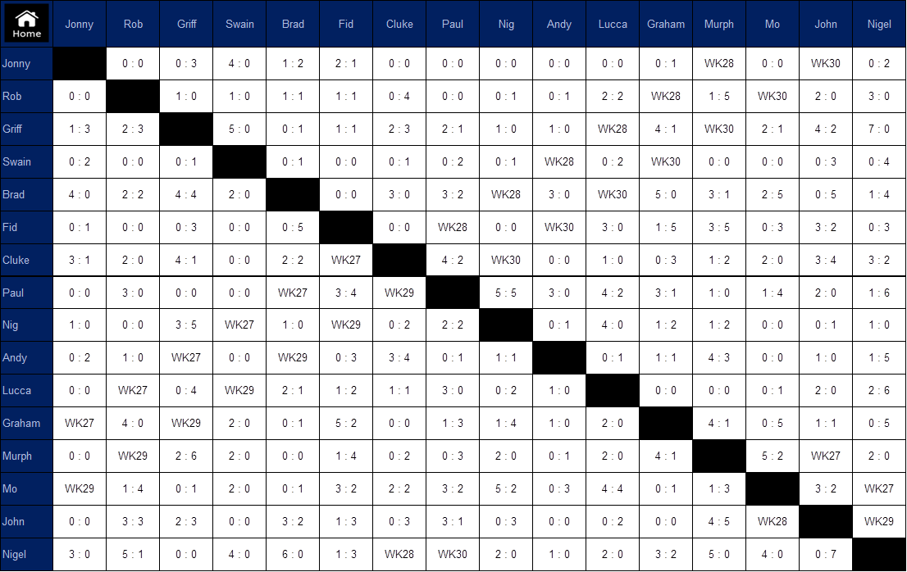Select the Andy column header

[558, 24]
